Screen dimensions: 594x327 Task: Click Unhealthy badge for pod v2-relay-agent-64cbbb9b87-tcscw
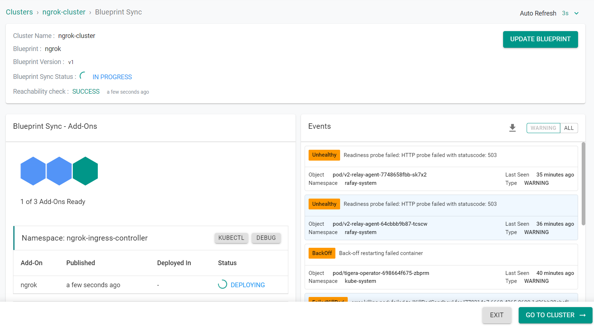(x=324, y=204)
